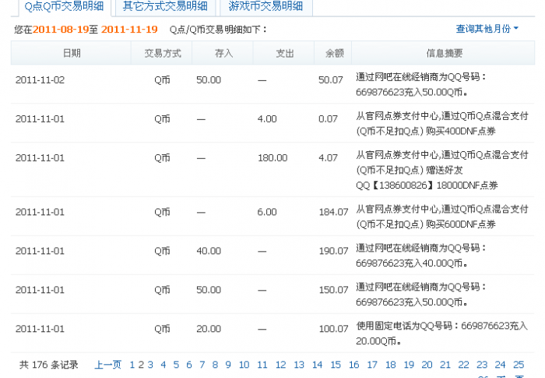Image resolution: width=545 pixels, height=378 pixels.
Task: Select expense amount 6.00
Action: coord(267,212)
